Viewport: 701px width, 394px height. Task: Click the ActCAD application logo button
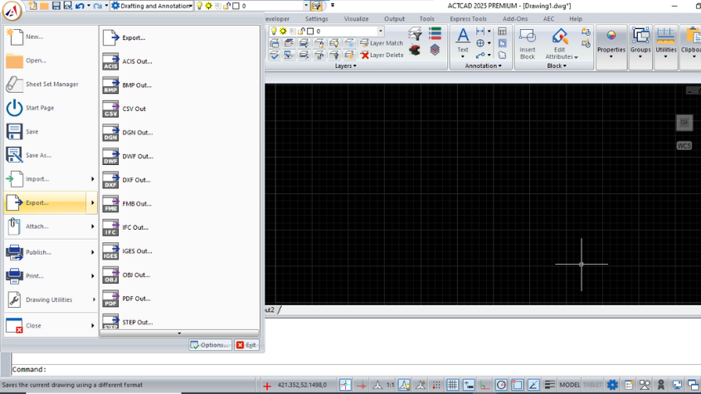tap(12, 11)
